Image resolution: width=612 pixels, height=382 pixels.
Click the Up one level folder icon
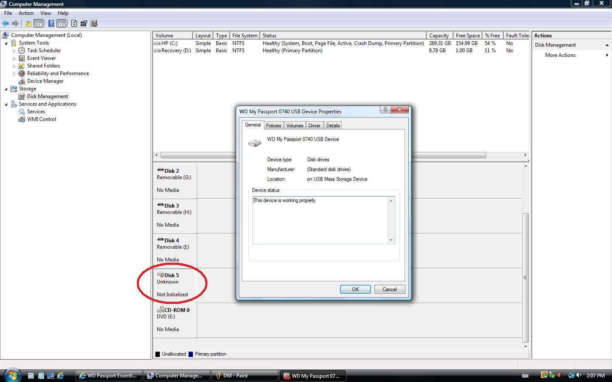(28, 23)
